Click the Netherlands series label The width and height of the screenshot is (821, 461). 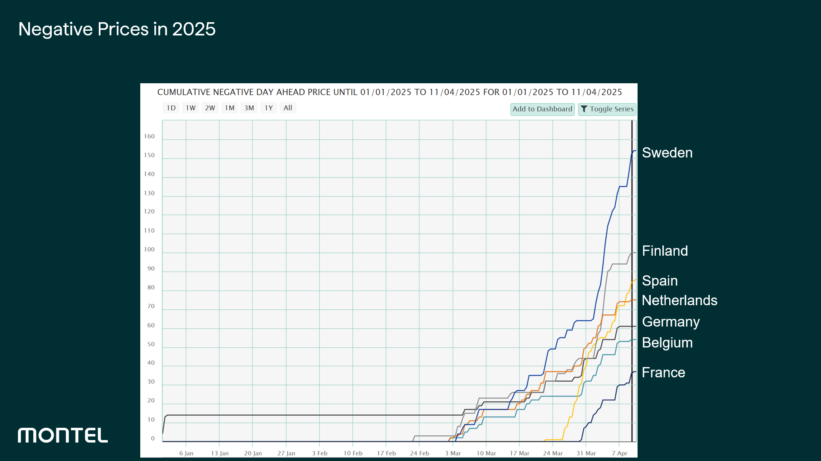pos(679,301)
